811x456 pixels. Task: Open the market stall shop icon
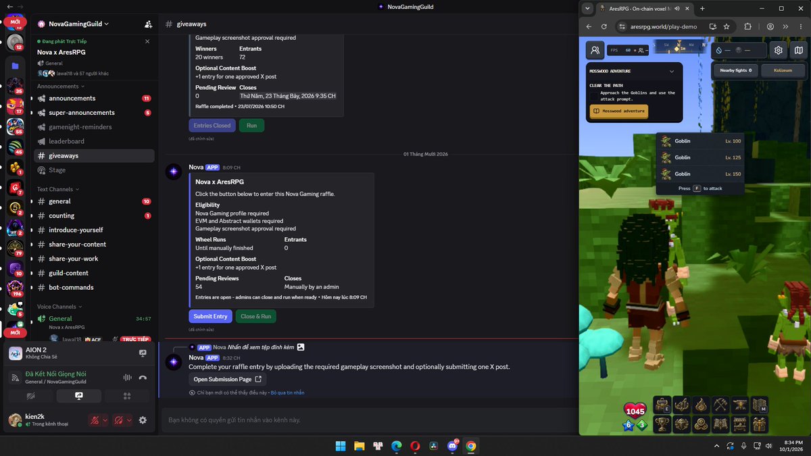click(740, 424)
